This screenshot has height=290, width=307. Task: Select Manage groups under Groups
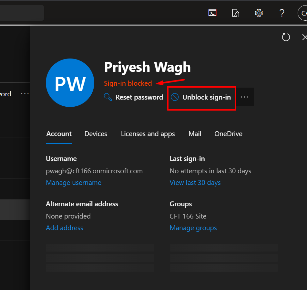point(193,228)
